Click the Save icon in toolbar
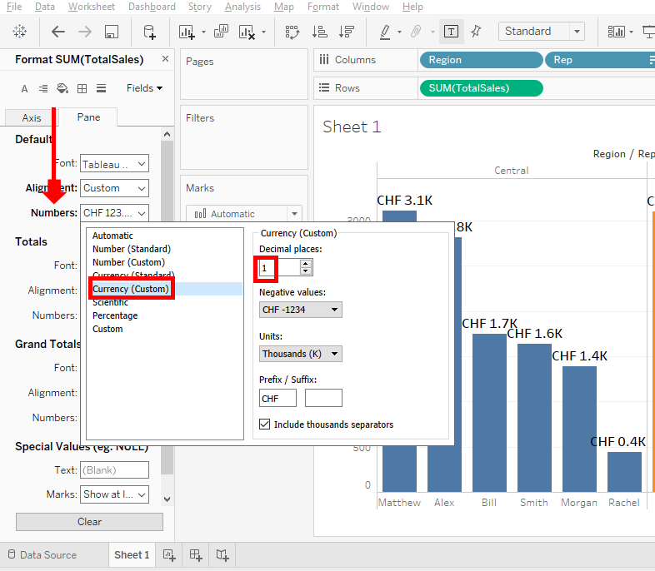The image size is (655, 571). click(x=111, y=32)
